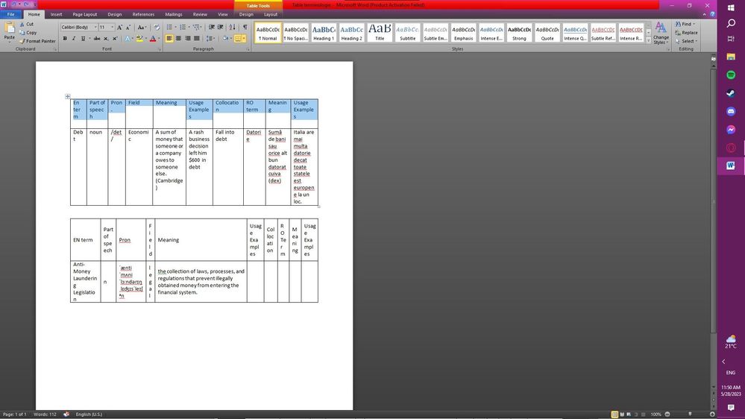Align text to the left
The image size is (745, 419).
[169, 39]
